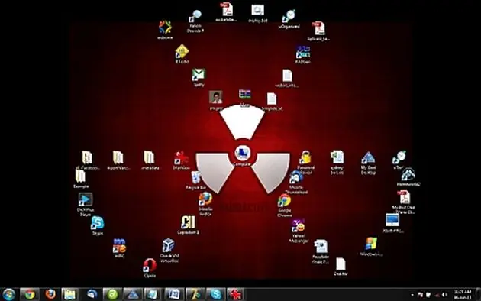Screen dimensions: 481x301
Task: Click the green circle app in taskbar
Action: 112,295
